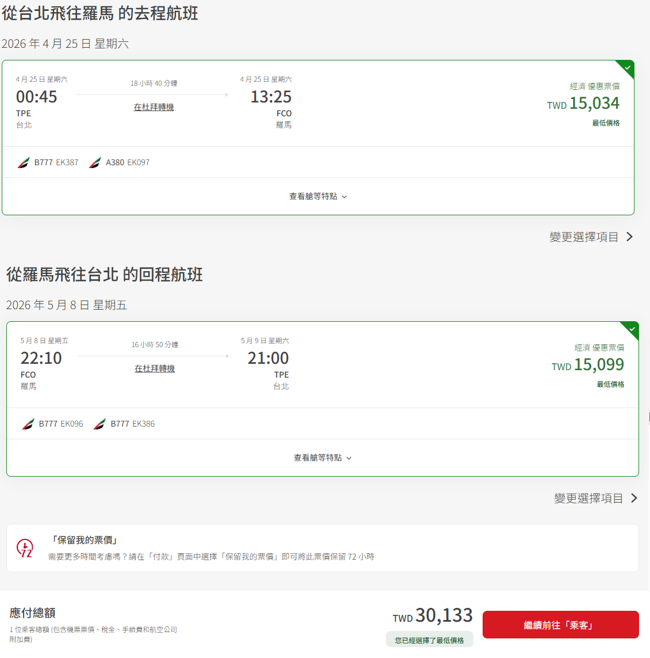Expand 查看艙等特點 for return flight

(x=323, y=458)
